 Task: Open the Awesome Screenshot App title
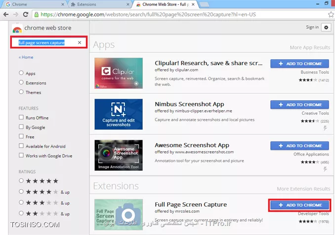[192, 145]
